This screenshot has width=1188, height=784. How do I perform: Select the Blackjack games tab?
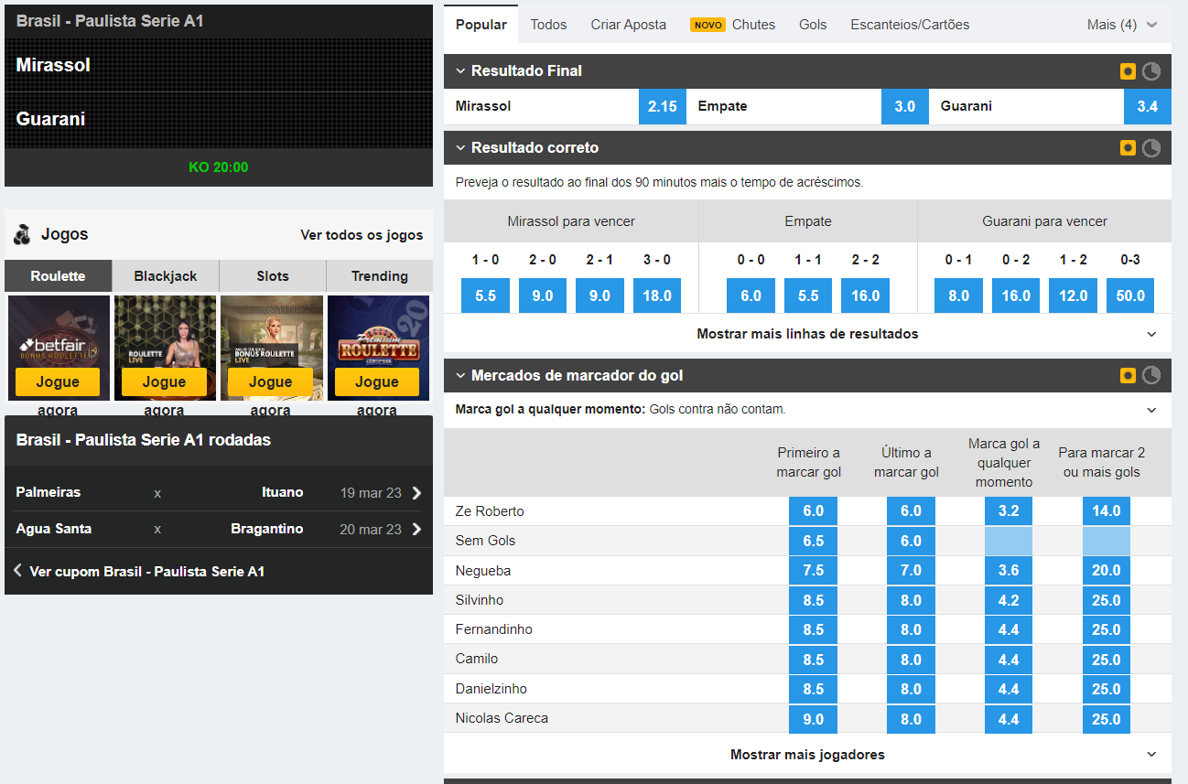tap(166, 276)
